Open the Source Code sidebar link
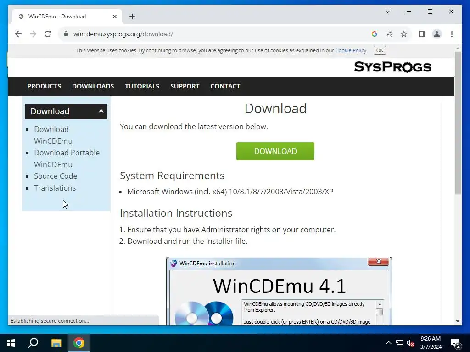The image size is (470, 352). pos(56,176)
